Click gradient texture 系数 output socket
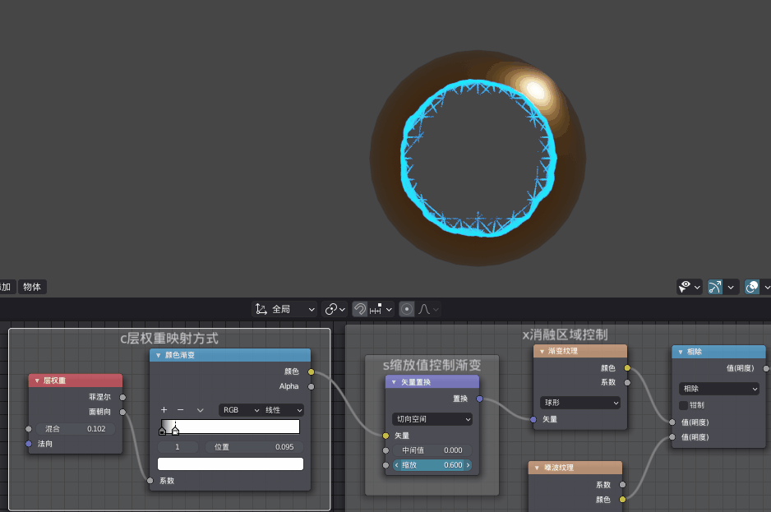Image resolution: width=771 pixels, height=512 pixels. coord(627,383)
